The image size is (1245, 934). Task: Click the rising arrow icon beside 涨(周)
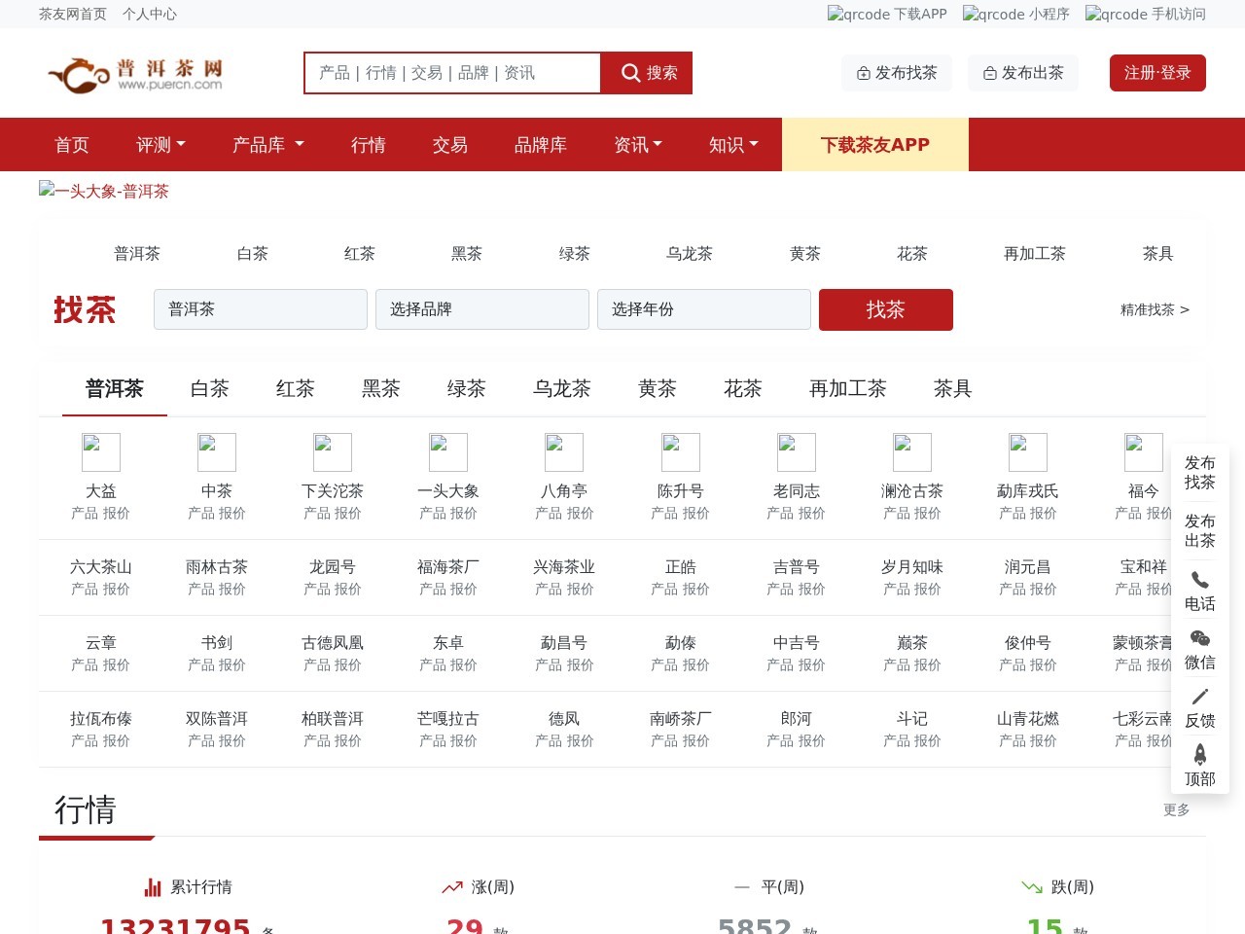tap(451, 886)
